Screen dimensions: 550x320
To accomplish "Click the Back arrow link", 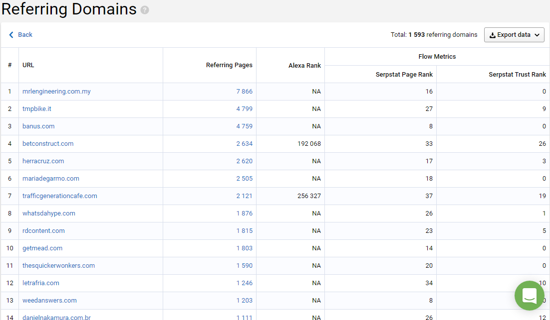I will pos(20,35).
